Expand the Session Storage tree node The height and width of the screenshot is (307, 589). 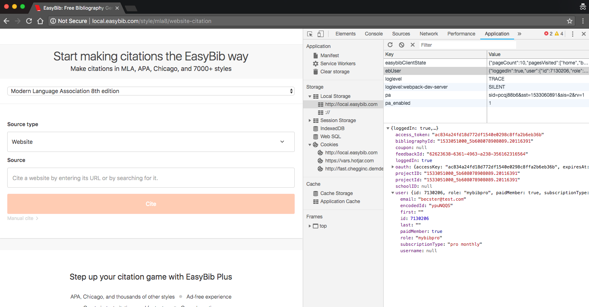310,120
